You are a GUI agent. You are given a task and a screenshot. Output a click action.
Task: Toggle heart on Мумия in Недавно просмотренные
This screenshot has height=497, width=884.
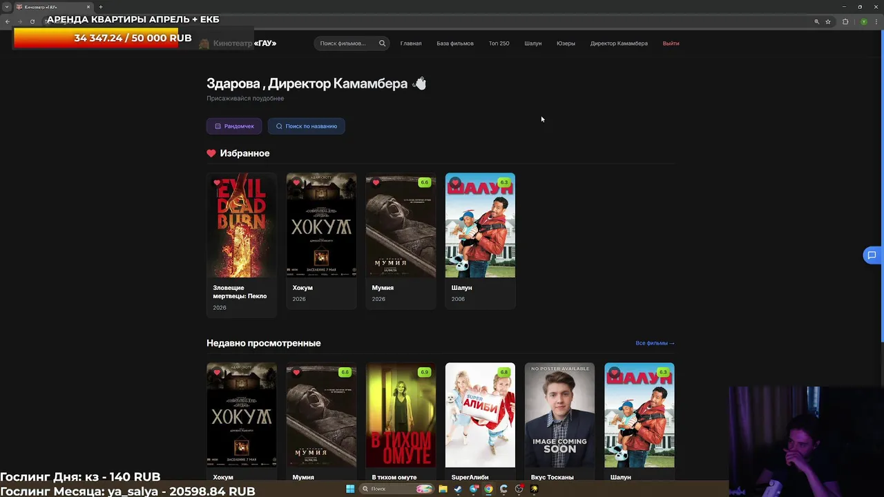pos(296,373)
